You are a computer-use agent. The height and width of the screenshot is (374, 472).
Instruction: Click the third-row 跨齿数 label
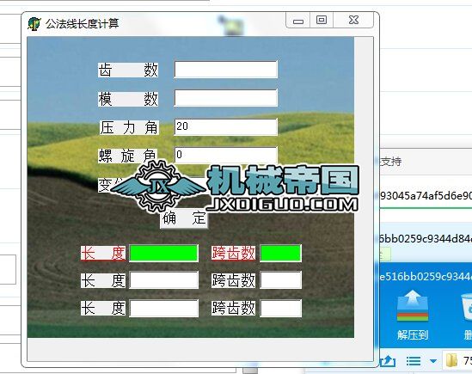point(233,308)
